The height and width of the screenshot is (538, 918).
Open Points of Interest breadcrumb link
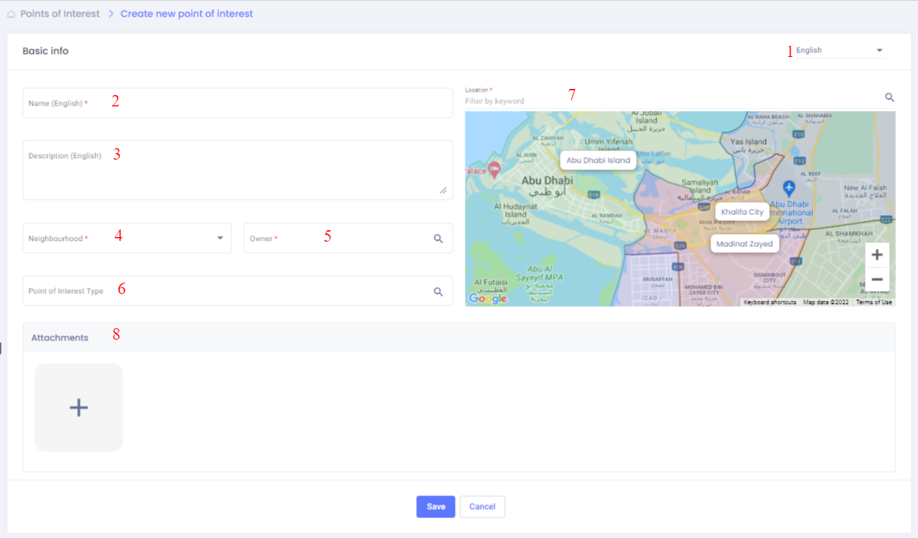(x=60, y=14)
